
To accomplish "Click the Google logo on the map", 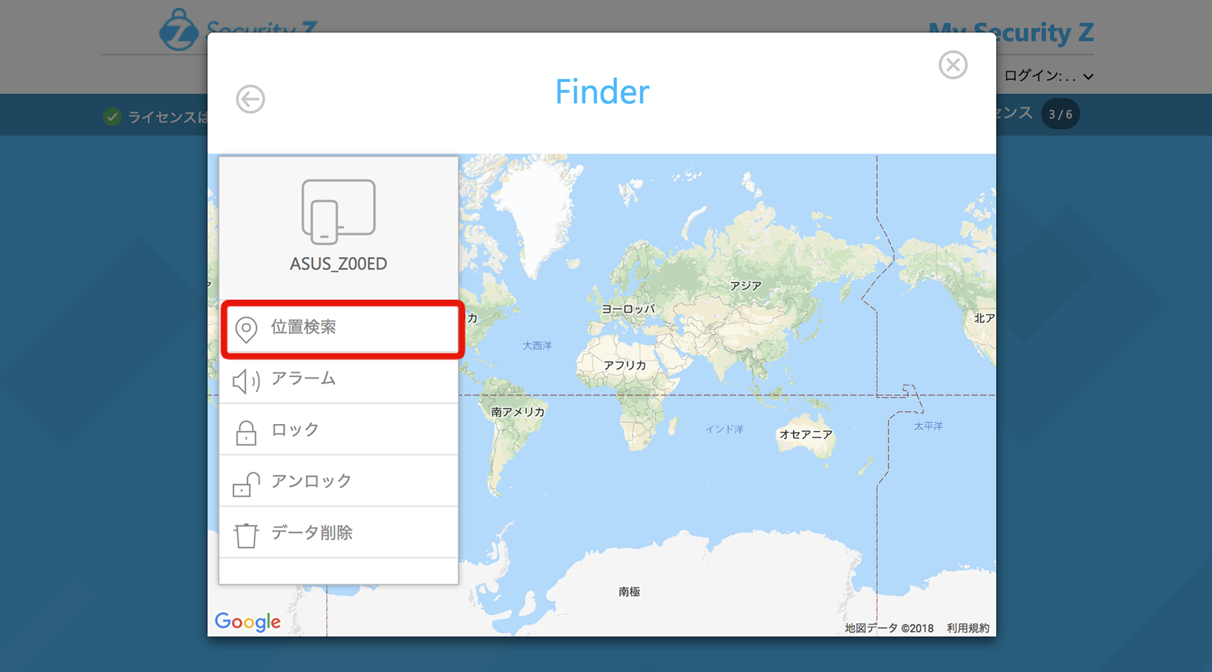I will [x=247, y=622].
